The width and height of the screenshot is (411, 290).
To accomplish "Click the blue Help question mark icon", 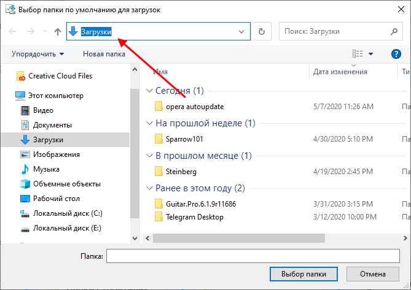I will (396, 54).
